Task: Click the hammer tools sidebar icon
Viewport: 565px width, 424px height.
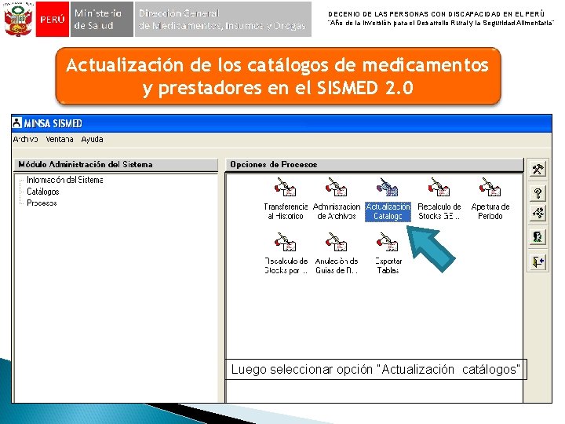Action: [538, 169]
